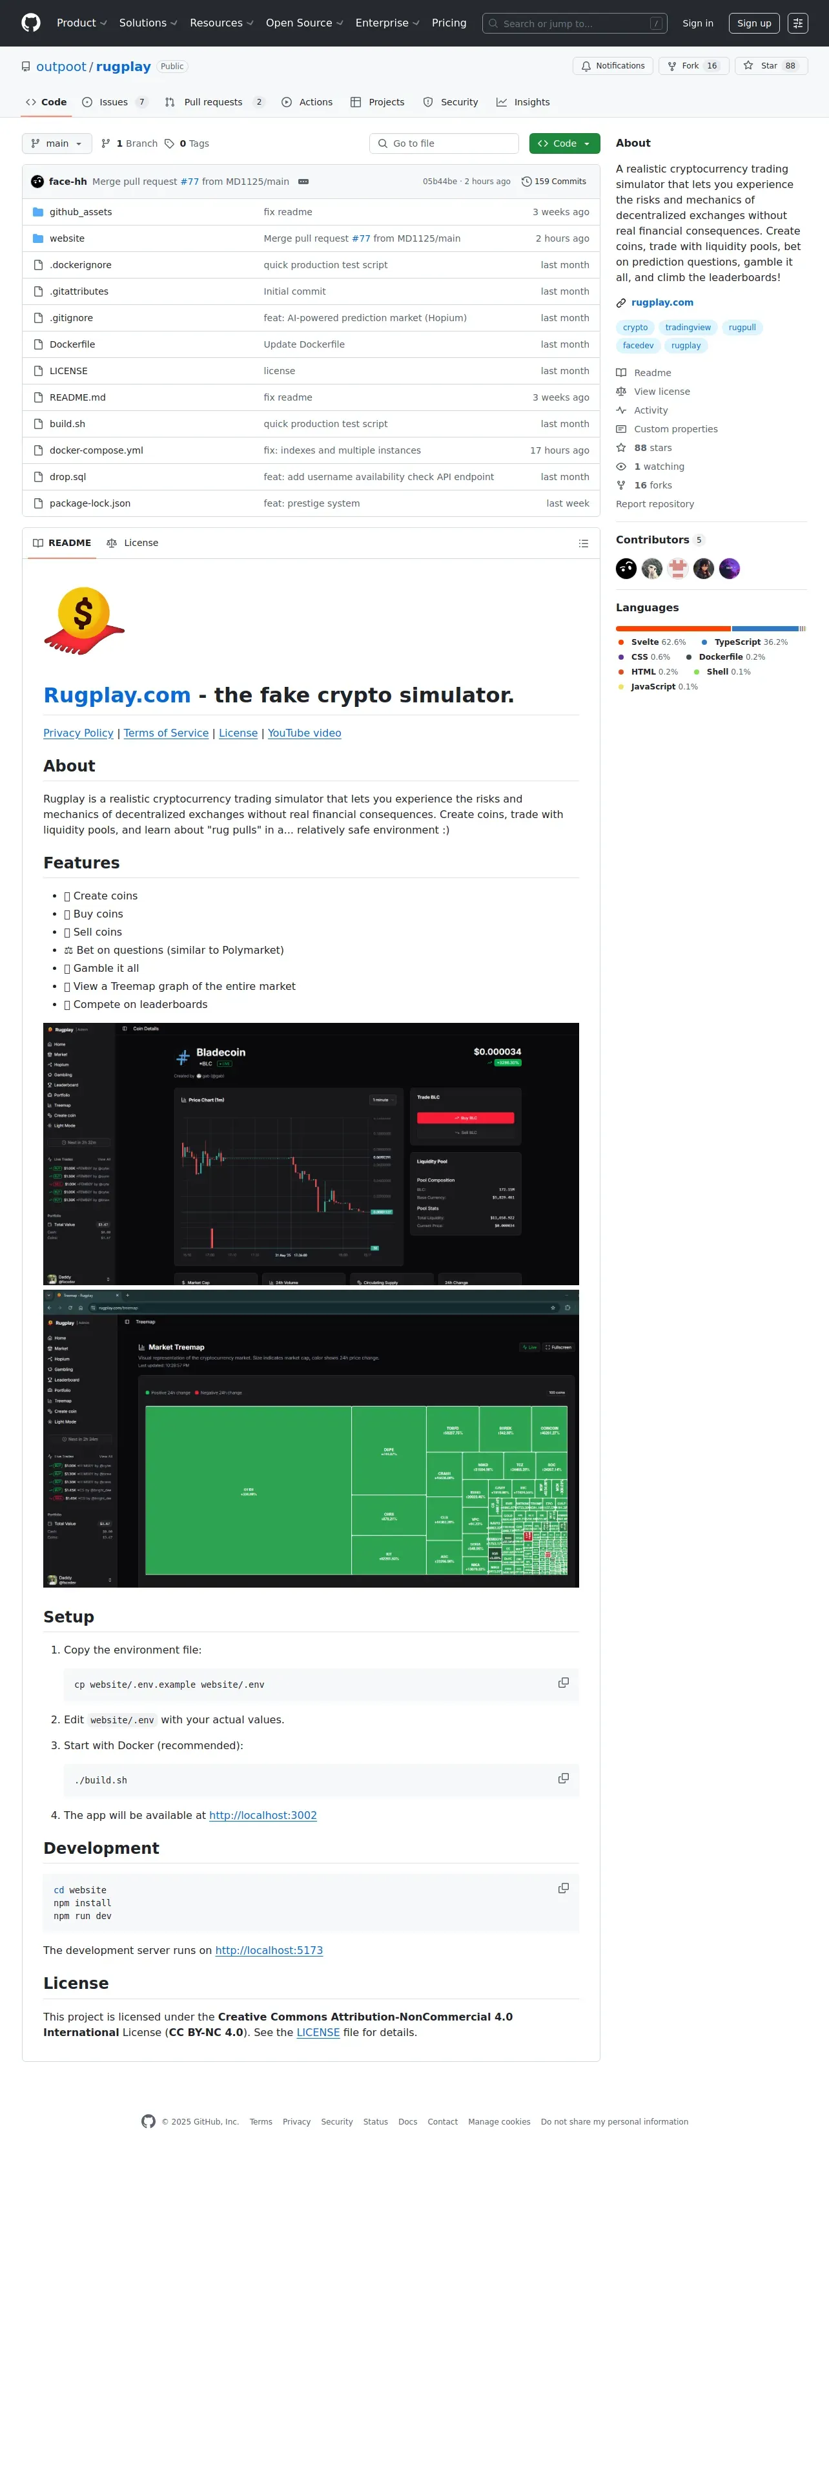Expand the Resources menu
The height and width of the screenshot is (2489, 829).
221,23
